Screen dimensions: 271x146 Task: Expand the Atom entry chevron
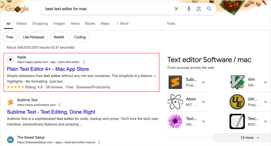tap(204, 102)
